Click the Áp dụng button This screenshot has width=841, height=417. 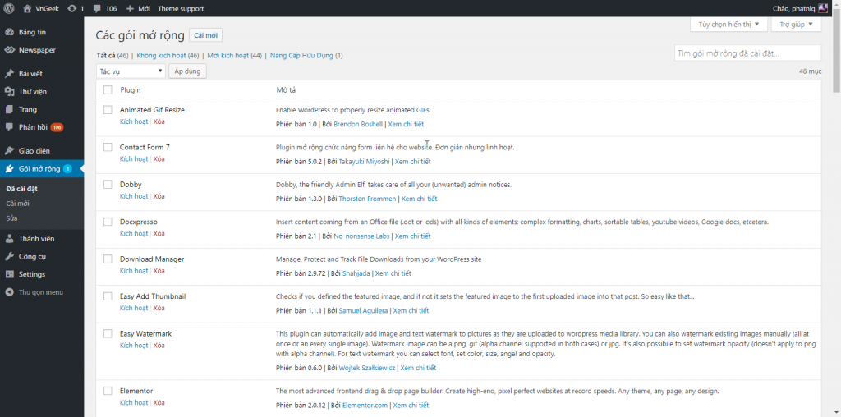pos(187,71)
